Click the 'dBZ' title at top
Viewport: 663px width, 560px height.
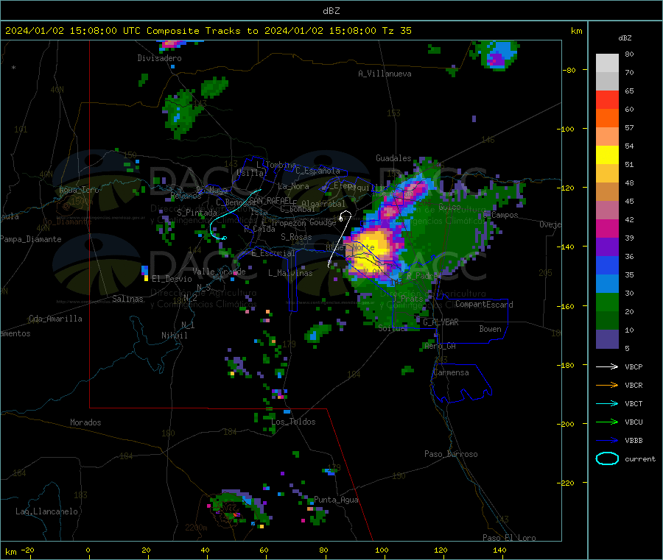(331, 10)
